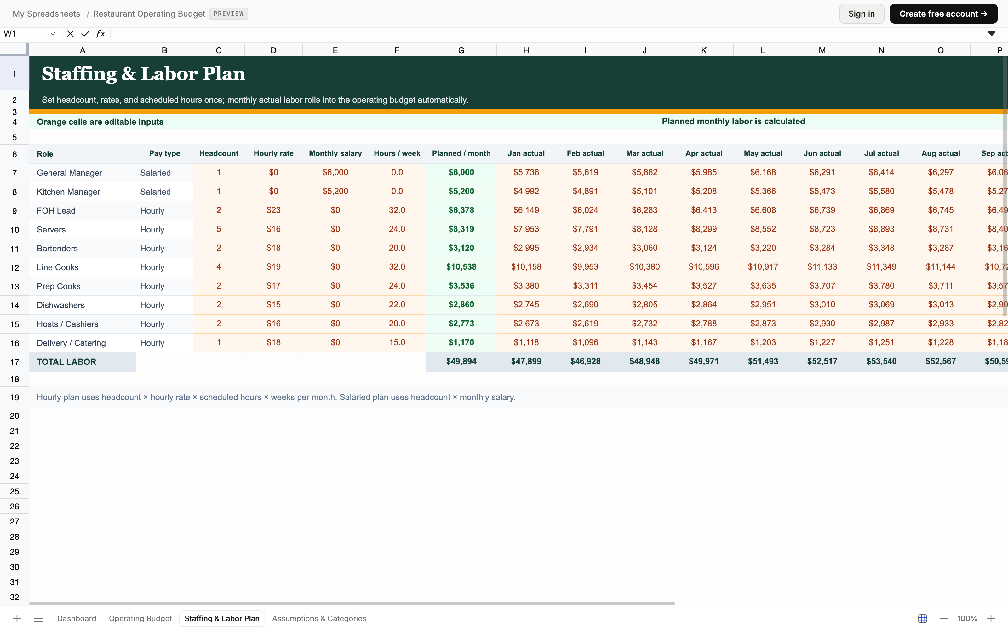Go to My Spreadsheets breadcrumb
Image resolution: width=1008 pixels, height=630 pixels.
46,14
